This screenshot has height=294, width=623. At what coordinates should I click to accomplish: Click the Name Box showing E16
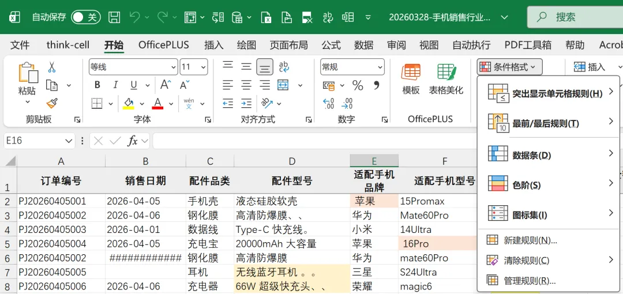(x=39, y=141)
